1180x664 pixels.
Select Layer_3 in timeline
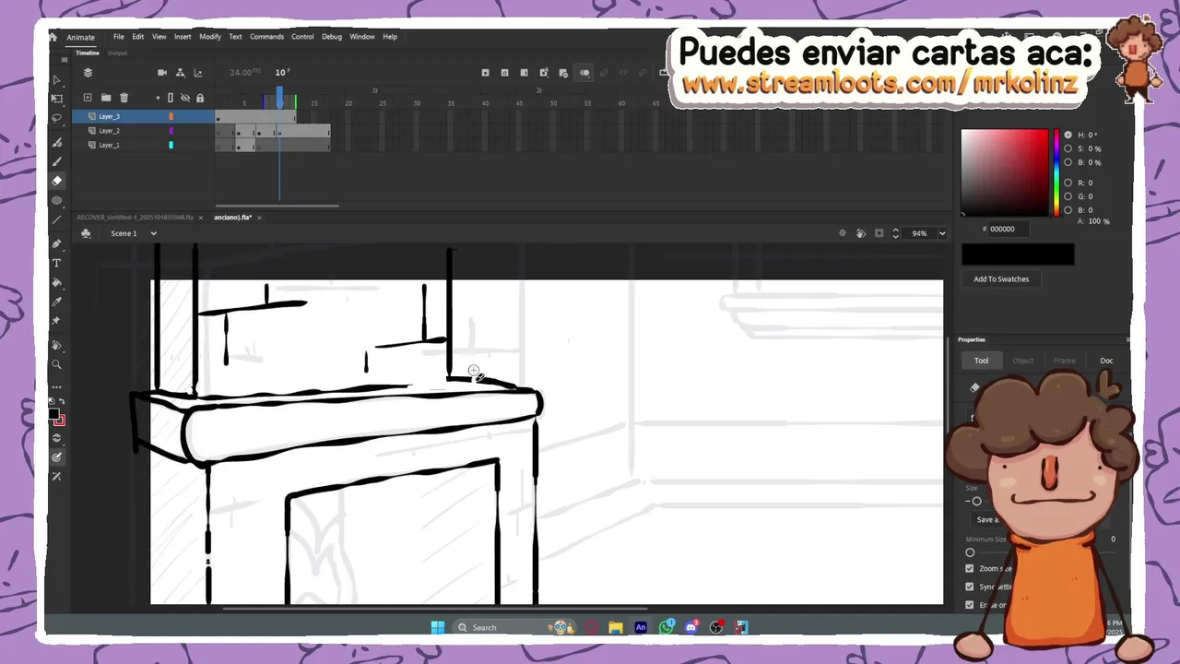point(109,116)
